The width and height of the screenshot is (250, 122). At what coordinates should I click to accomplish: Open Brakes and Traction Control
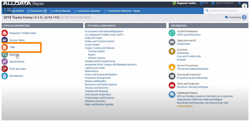(x=99, y=41)
